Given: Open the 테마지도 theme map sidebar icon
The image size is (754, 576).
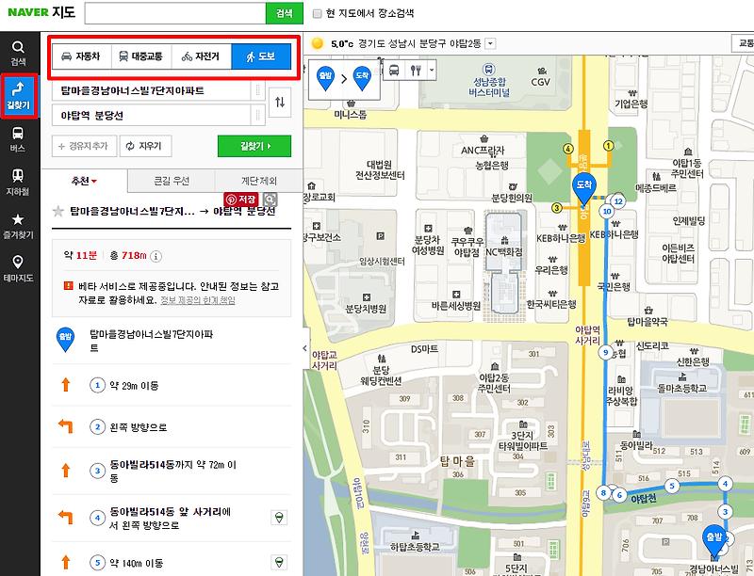Looking at the screenshot, I should pyautogui.click(x=18, y=269).
